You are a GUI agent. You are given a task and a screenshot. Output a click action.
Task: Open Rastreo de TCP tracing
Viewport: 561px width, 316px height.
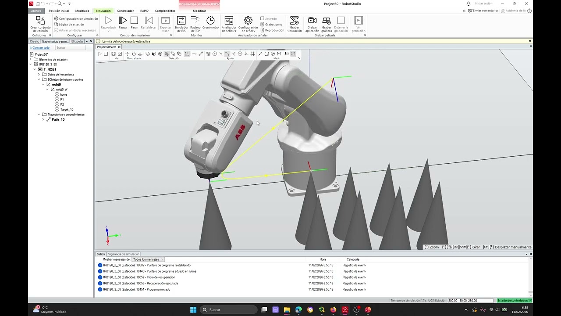195,24
